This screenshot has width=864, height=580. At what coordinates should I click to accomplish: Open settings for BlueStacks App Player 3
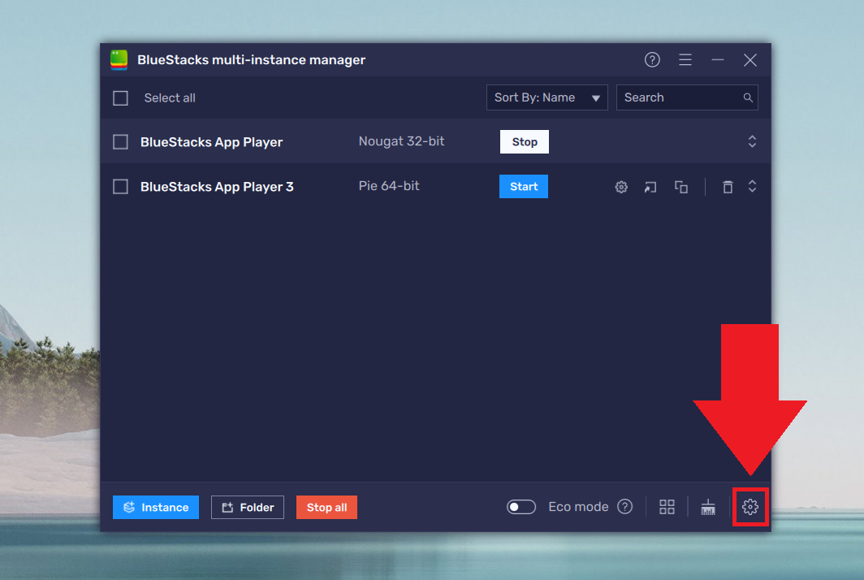pyautogui.click(x=621, y=187)
